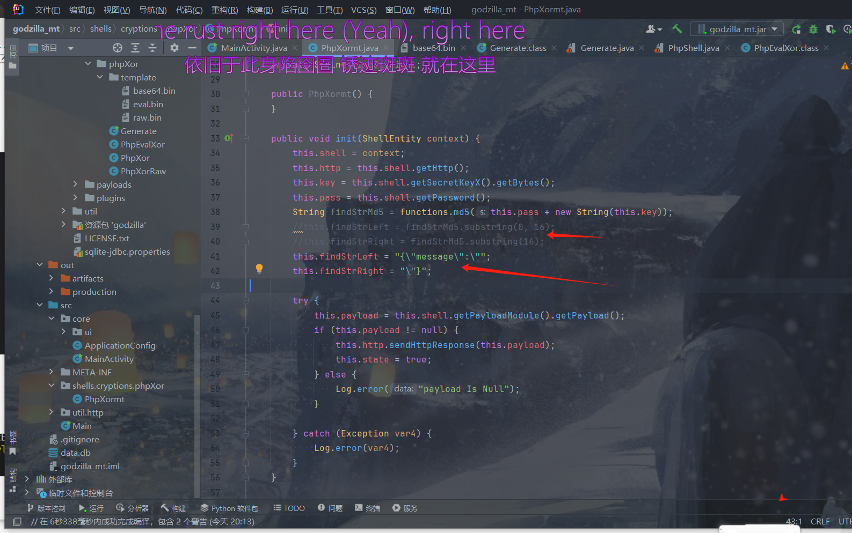Collapse the template folder
The width and height of the screenshot is (852, 533).
[x=100, y=77]
